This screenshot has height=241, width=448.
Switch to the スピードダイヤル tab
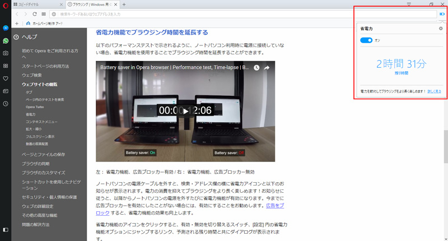point(38,4)
